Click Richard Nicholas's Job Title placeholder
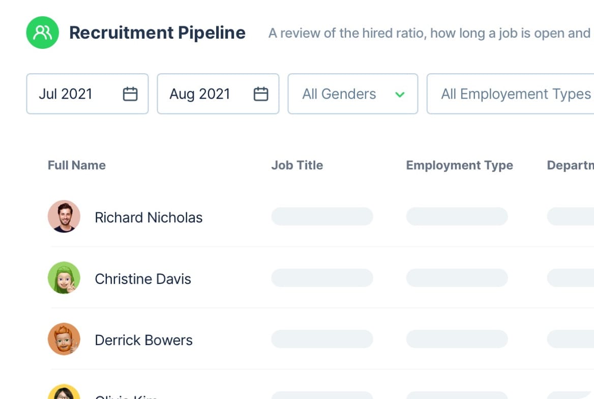 click(322, 216)
